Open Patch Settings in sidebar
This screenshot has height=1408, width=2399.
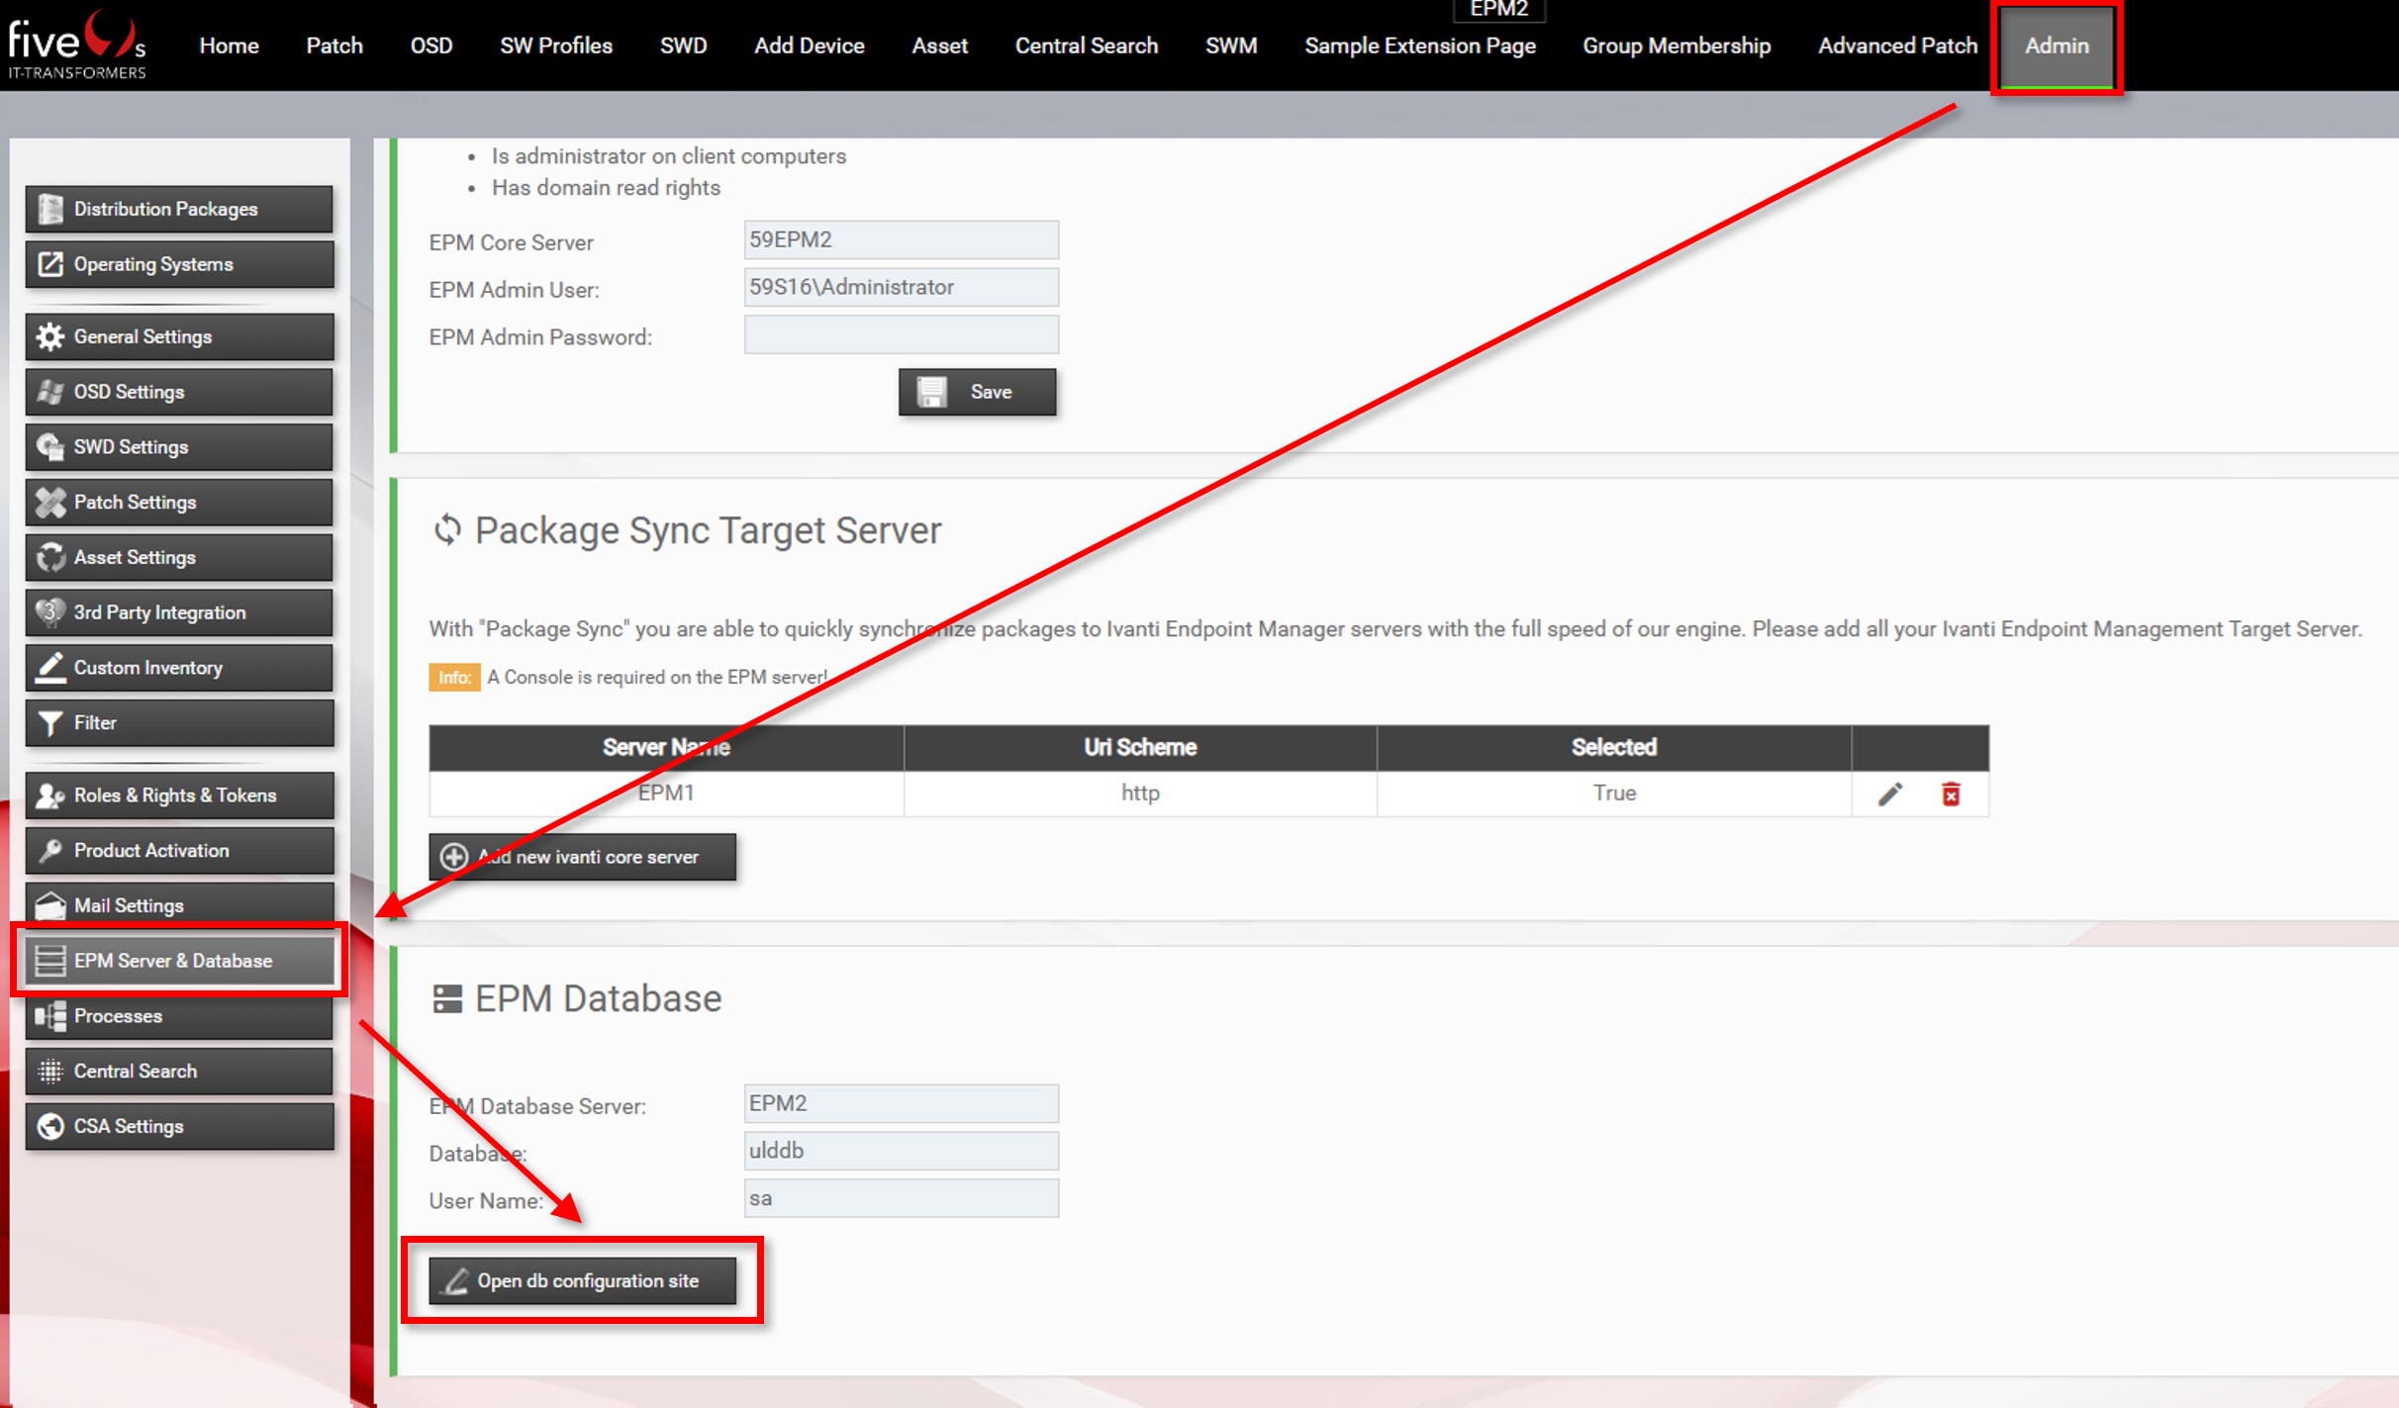point(179,503)
